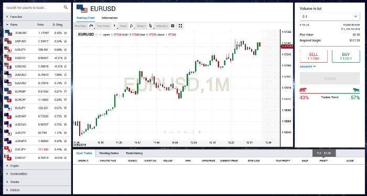Favorite NZDUSD with its star
Viewport: 367px width, 196px height.
[x=66, y=83]
